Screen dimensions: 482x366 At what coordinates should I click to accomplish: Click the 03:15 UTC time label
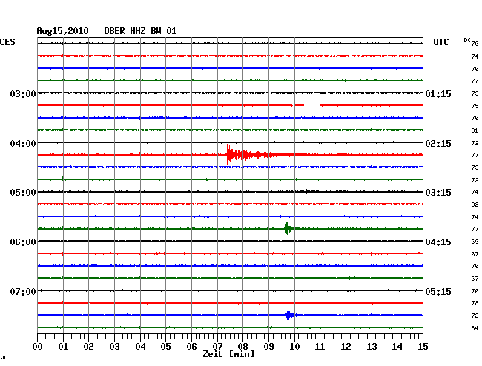pos(438,193)
